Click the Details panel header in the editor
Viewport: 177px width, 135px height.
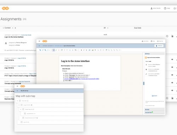[154, 54]
